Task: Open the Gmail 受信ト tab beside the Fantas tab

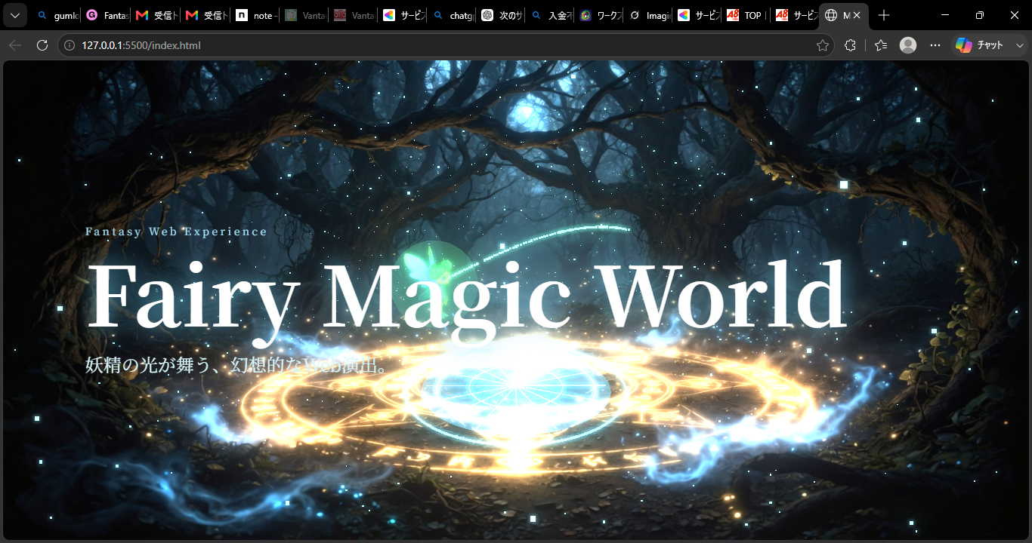Action: coord(156,15)
